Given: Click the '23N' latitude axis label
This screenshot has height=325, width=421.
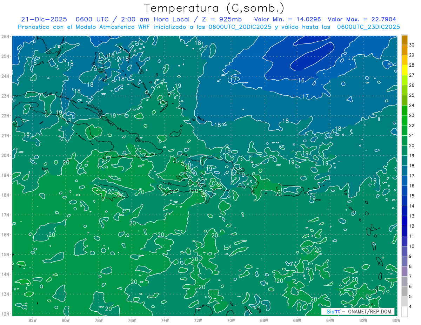Looking at the screenshot, I should click(x=5, y=96).
